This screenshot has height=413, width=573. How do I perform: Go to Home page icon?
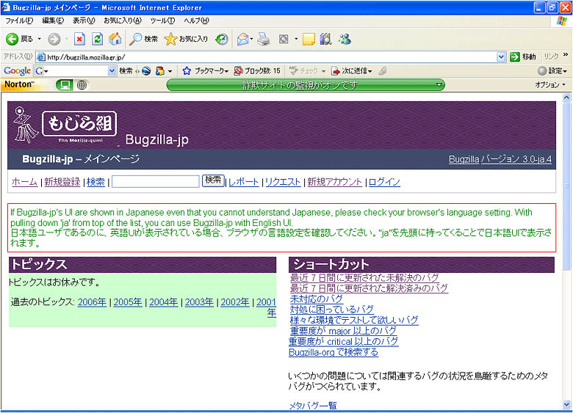(115, 39)
